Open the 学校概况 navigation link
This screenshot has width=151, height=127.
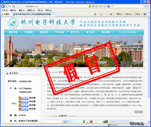[29, 32]
